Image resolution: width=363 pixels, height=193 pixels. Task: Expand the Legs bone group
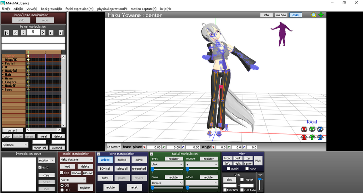(x=3, y=90)
